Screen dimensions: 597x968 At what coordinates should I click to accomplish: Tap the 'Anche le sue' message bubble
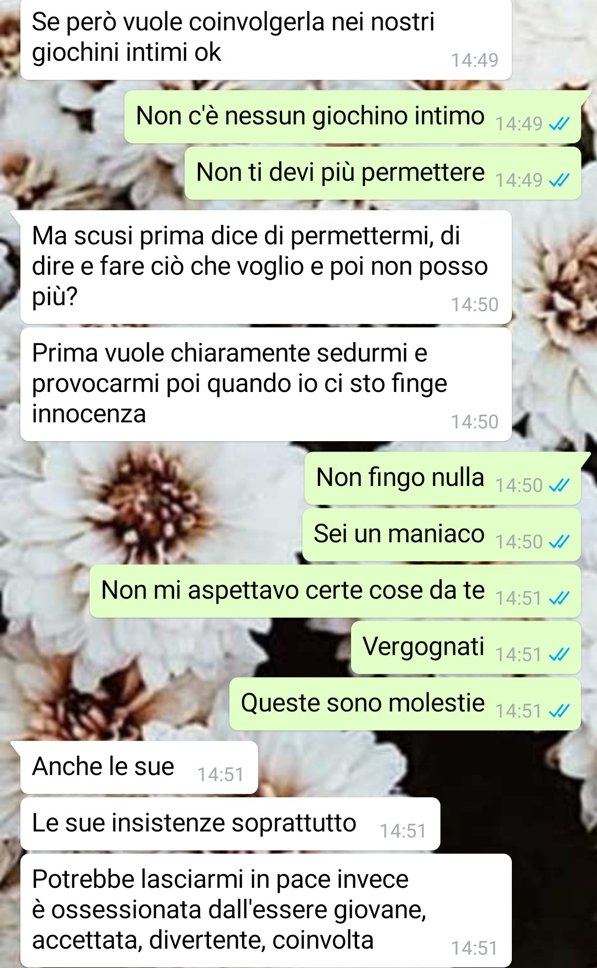[139, 767]
